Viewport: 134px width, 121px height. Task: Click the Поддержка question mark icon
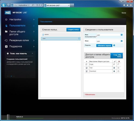coord(6,47)
